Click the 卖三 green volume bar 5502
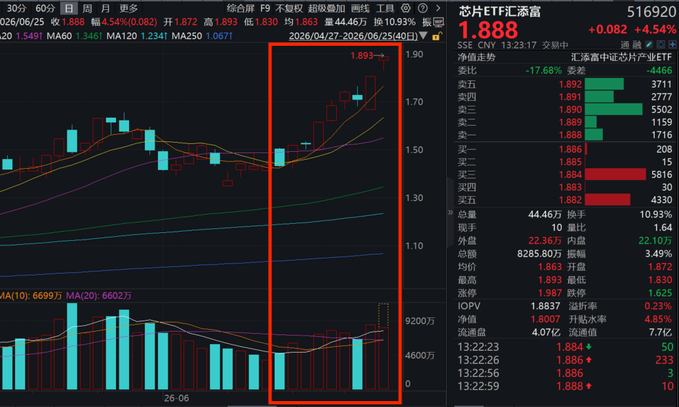The image size is (679, 407). 613,109
